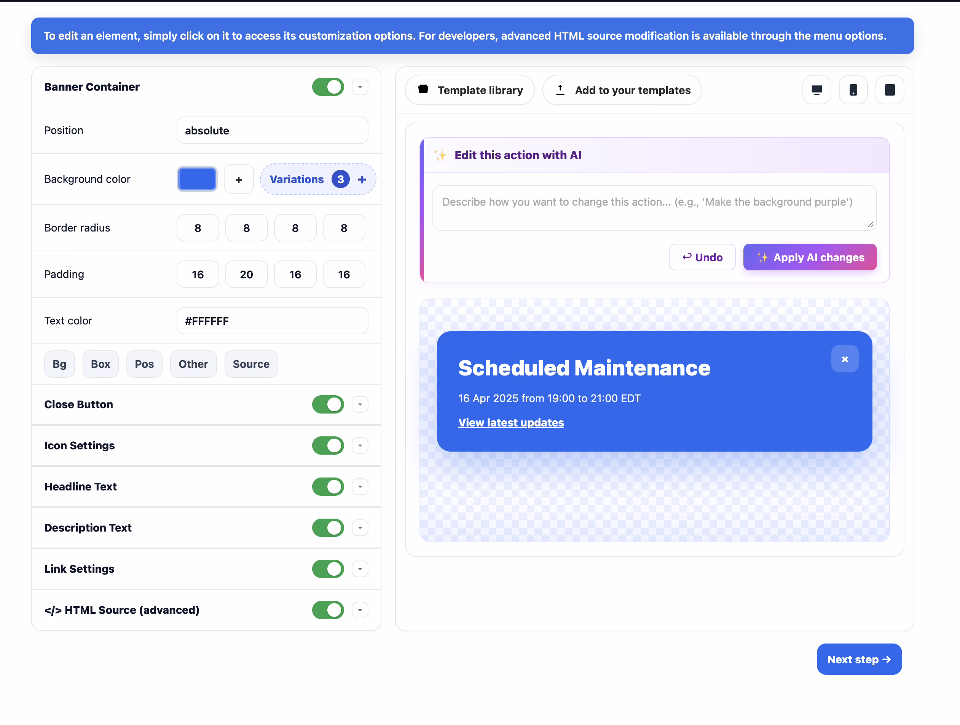Go to Next step

coord(858,659)
